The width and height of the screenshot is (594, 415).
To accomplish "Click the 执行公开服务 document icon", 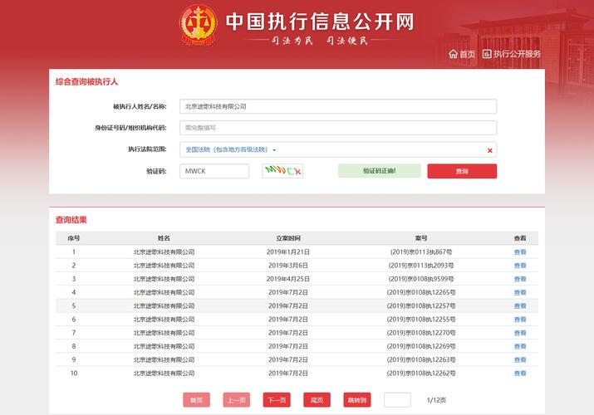I will click(488, 54).
